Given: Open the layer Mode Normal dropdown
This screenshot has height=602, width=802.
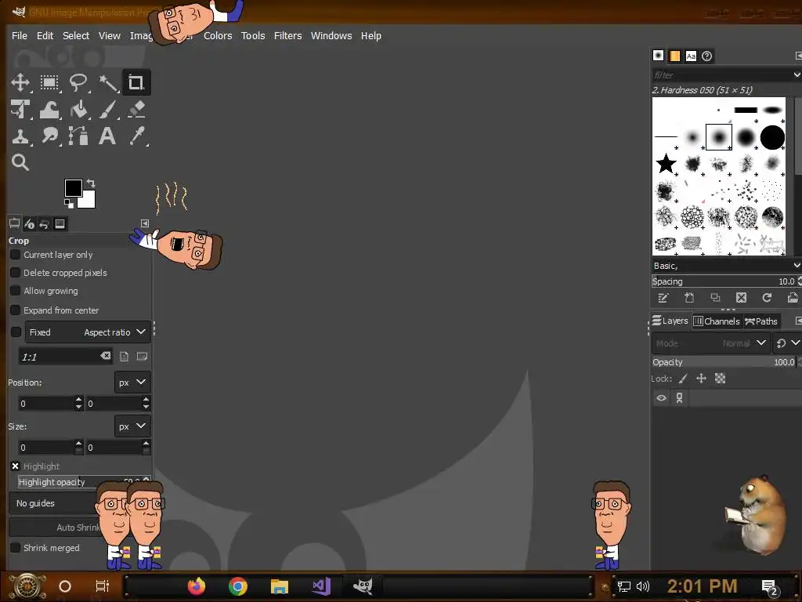Looking at the screenshot, I should click(710, 343).
